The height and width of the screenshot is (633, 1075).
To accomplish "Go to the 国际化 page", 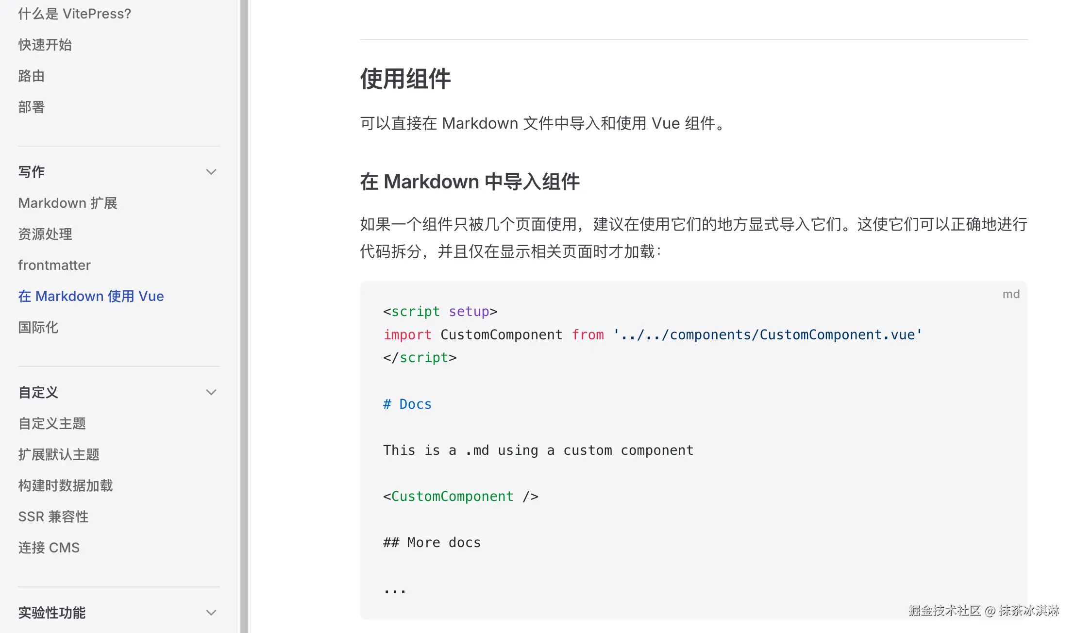I will coord(38,327).
